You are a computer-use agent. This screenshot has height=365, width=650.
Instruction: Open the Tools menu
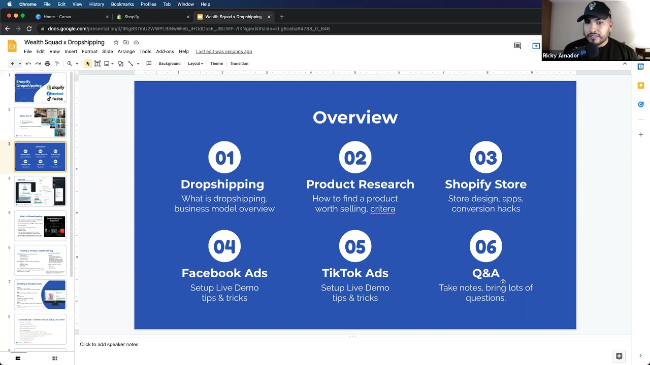(145, 51)
